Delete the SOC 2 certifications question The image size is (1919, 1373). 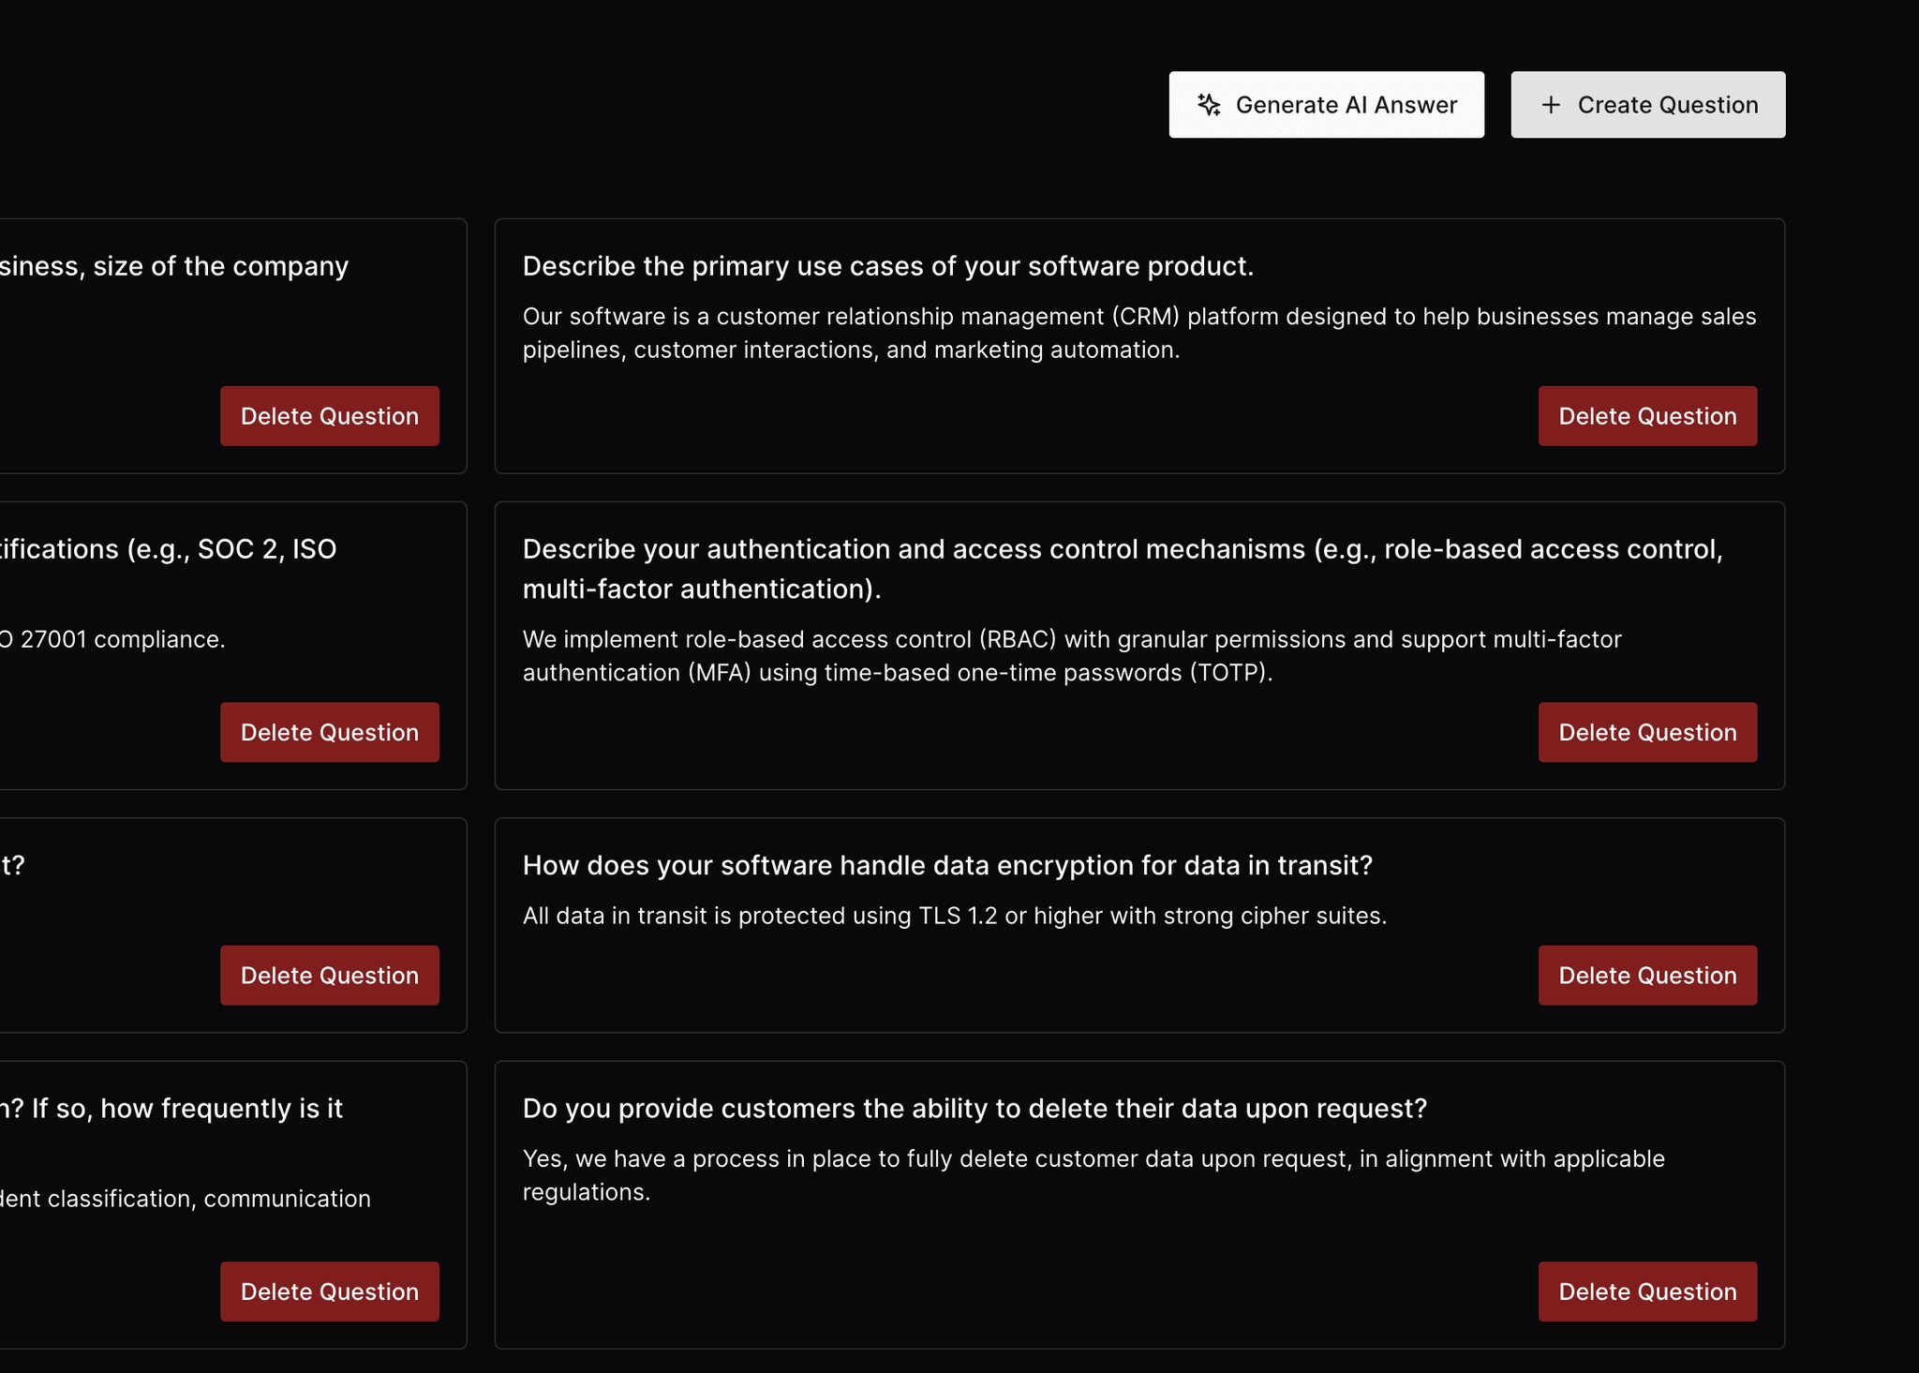329,732
